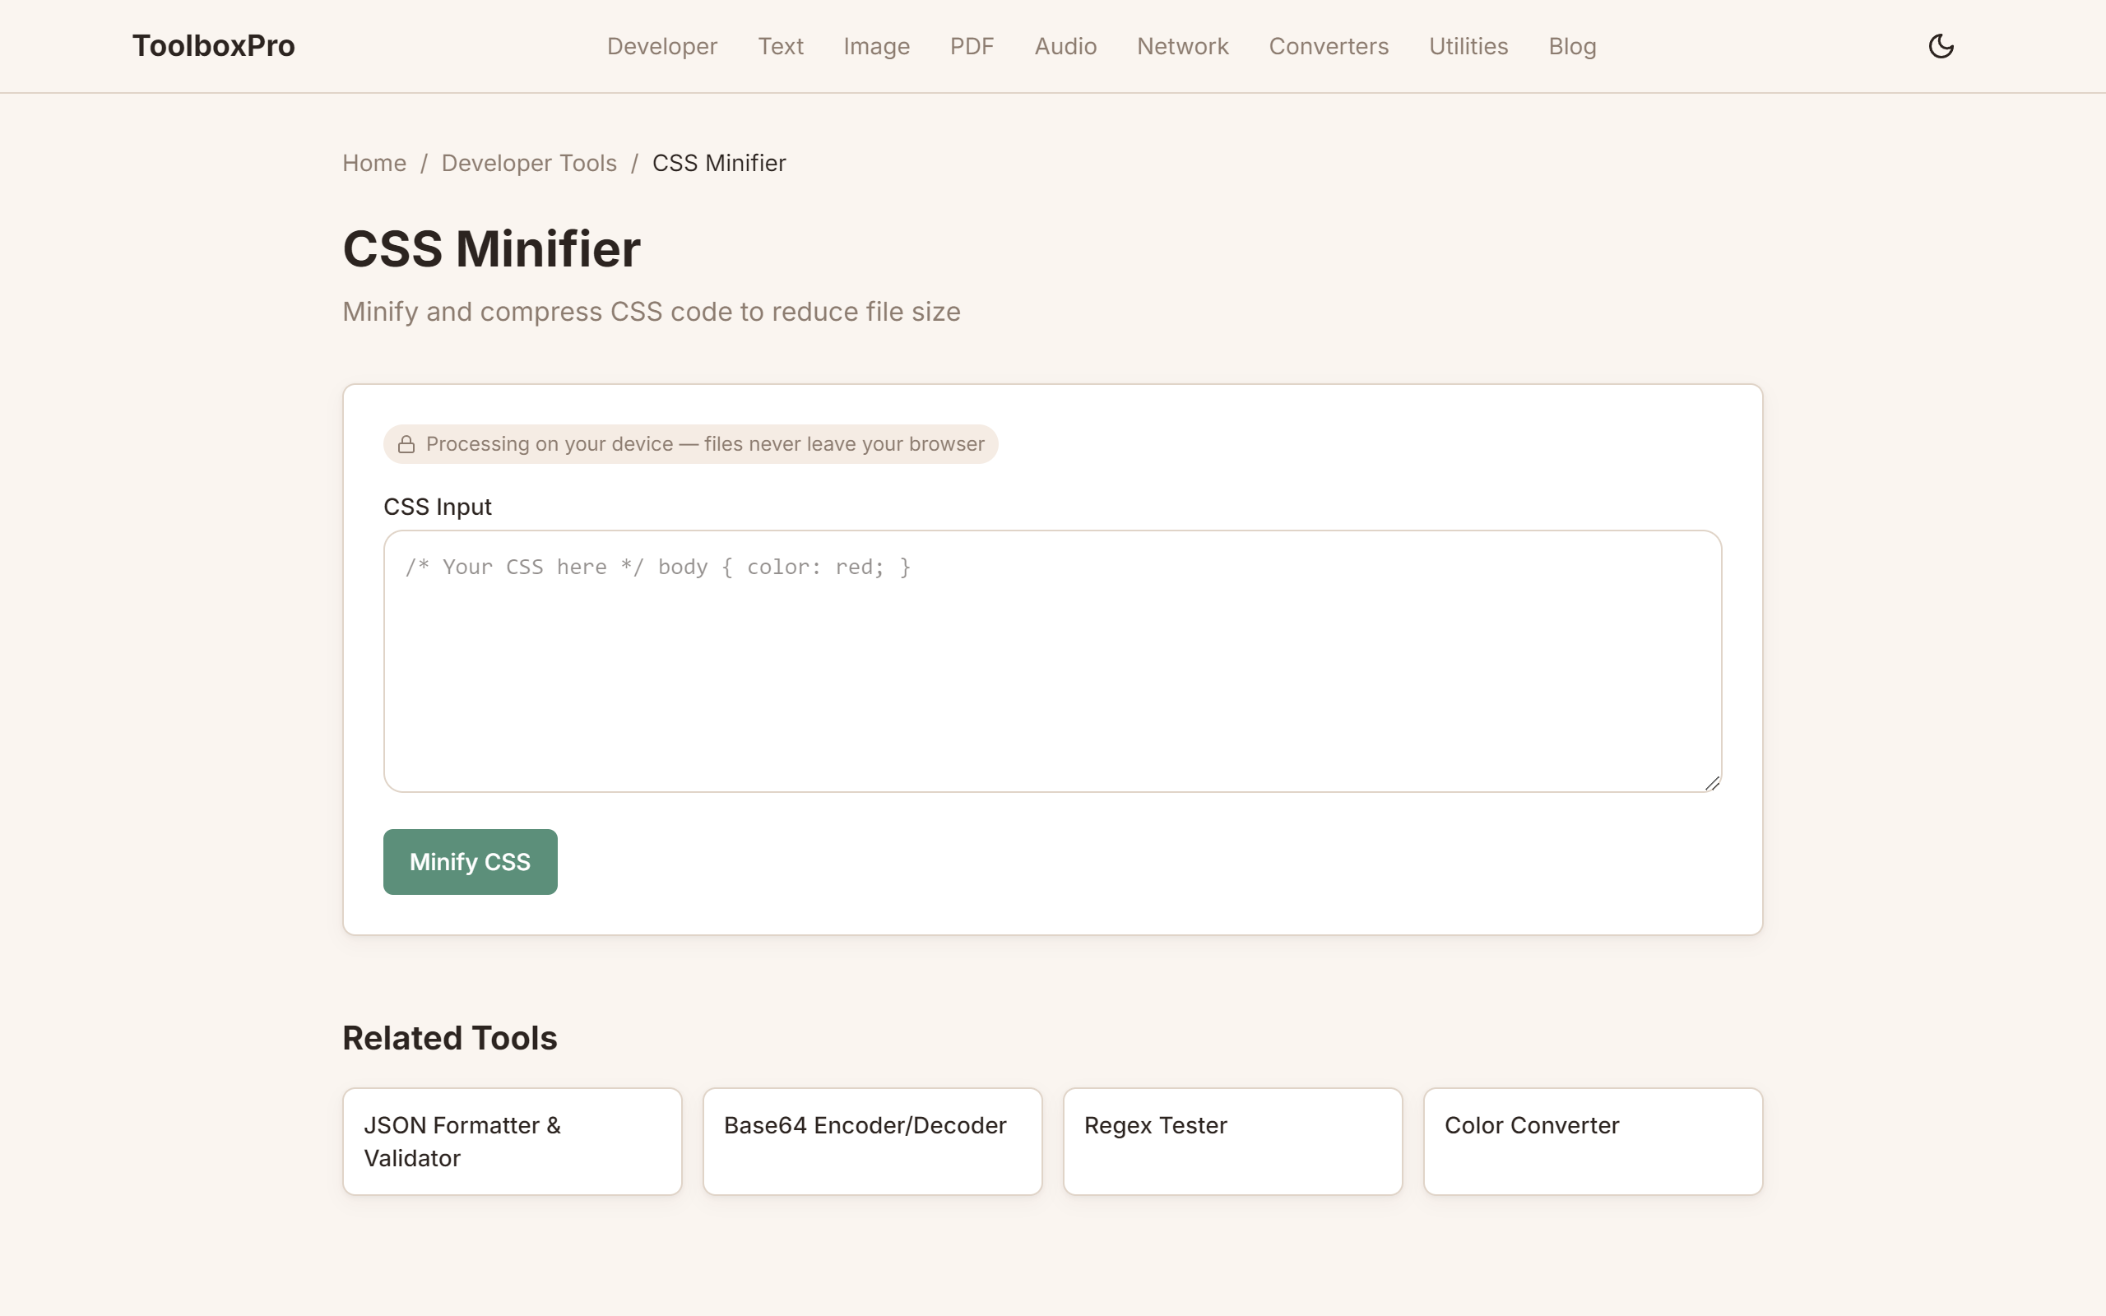This screenshot has width=2106, height=1316.
Task: Click the textarea resize handle
Action: tap(1712, 783)
